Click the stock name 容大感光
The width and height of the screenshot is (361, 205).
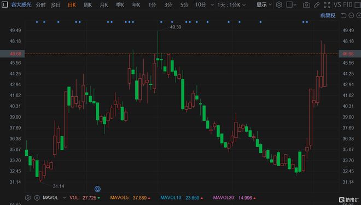point(21,4)
